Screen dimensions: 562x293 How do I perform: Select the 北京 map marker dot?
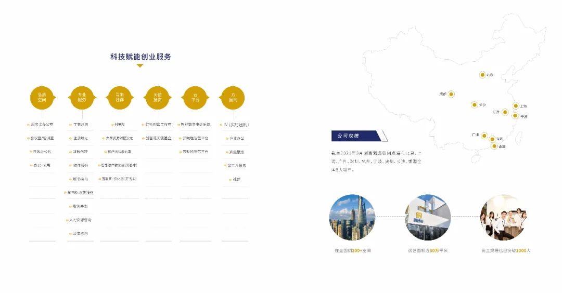(x=482, y=75)
